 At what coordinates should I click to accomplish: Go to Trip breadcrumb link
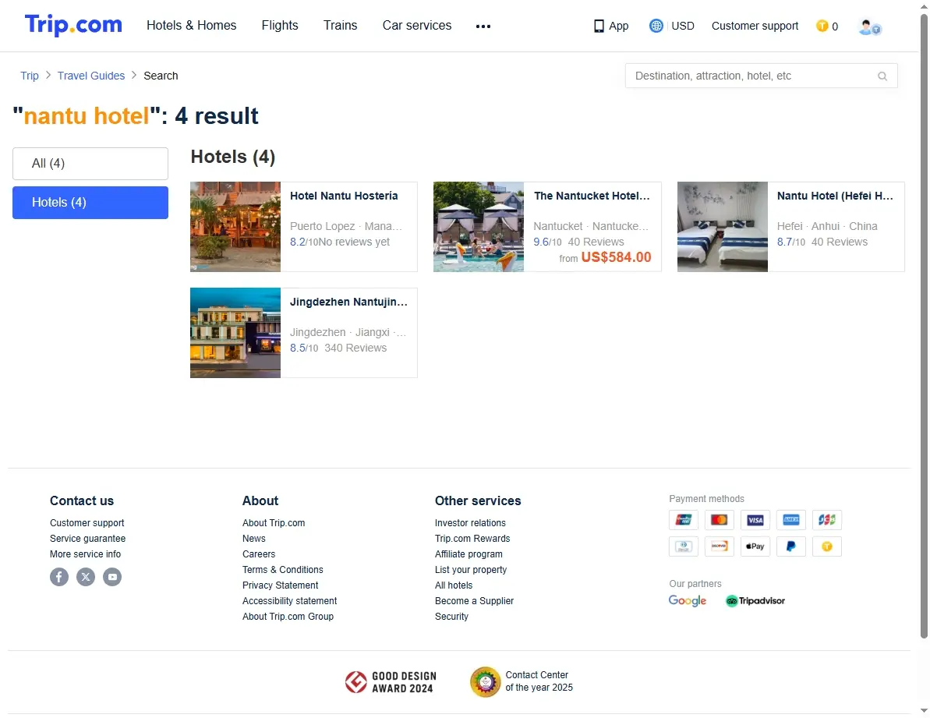pyautogui.click(x=30, y=76)
